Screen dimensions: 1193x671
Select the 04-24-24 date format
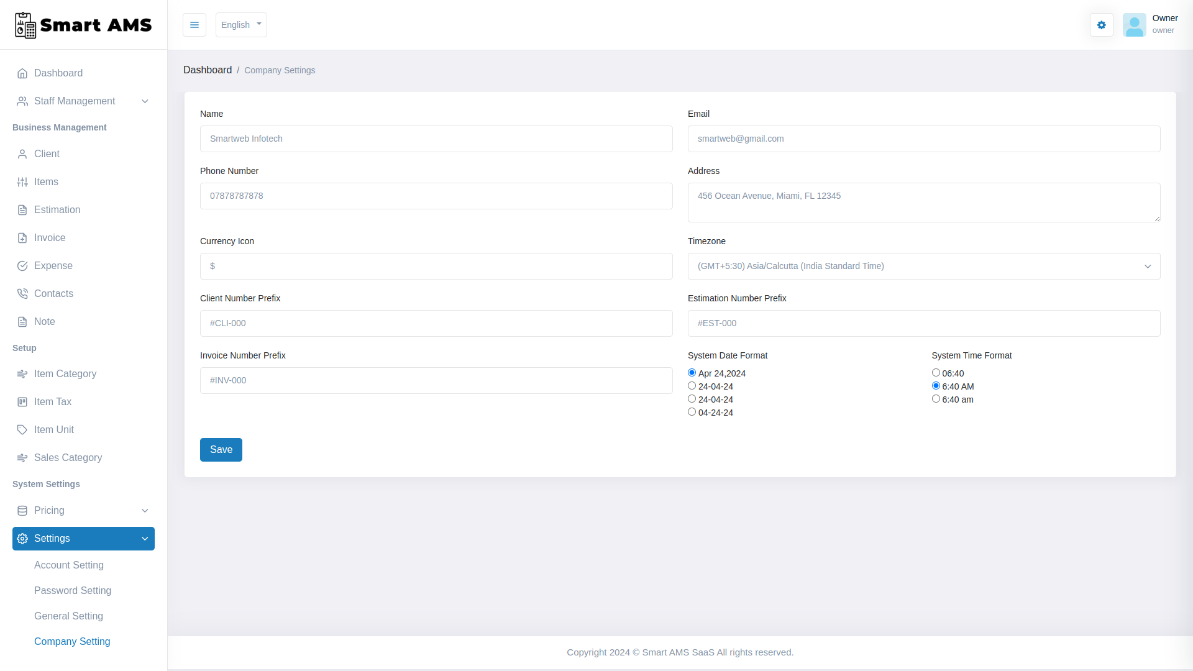(692, 411)
